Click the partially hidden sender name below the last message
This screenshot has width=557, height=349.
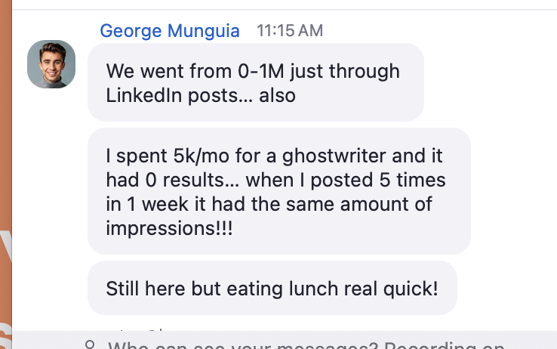coord(140,330)
